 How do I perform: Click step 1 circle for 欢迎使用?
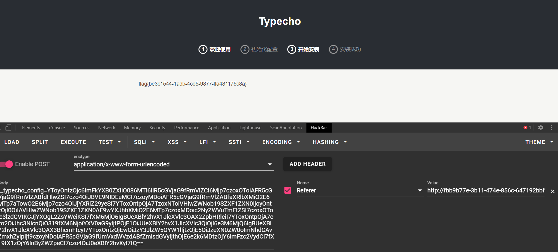(x=203, y=49)
